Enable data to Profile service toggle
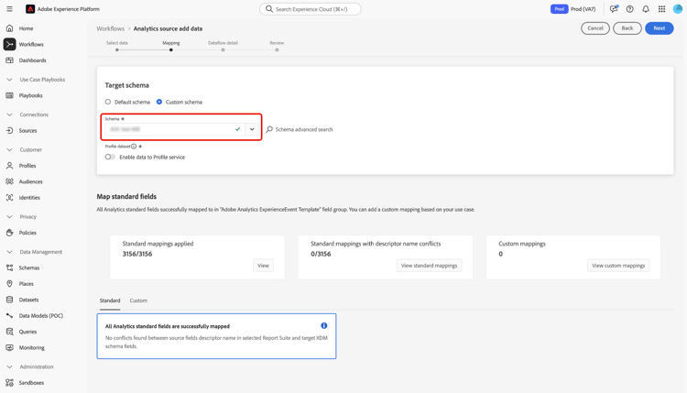Viewport: 687px width, 393px height. tap(110, 157)
